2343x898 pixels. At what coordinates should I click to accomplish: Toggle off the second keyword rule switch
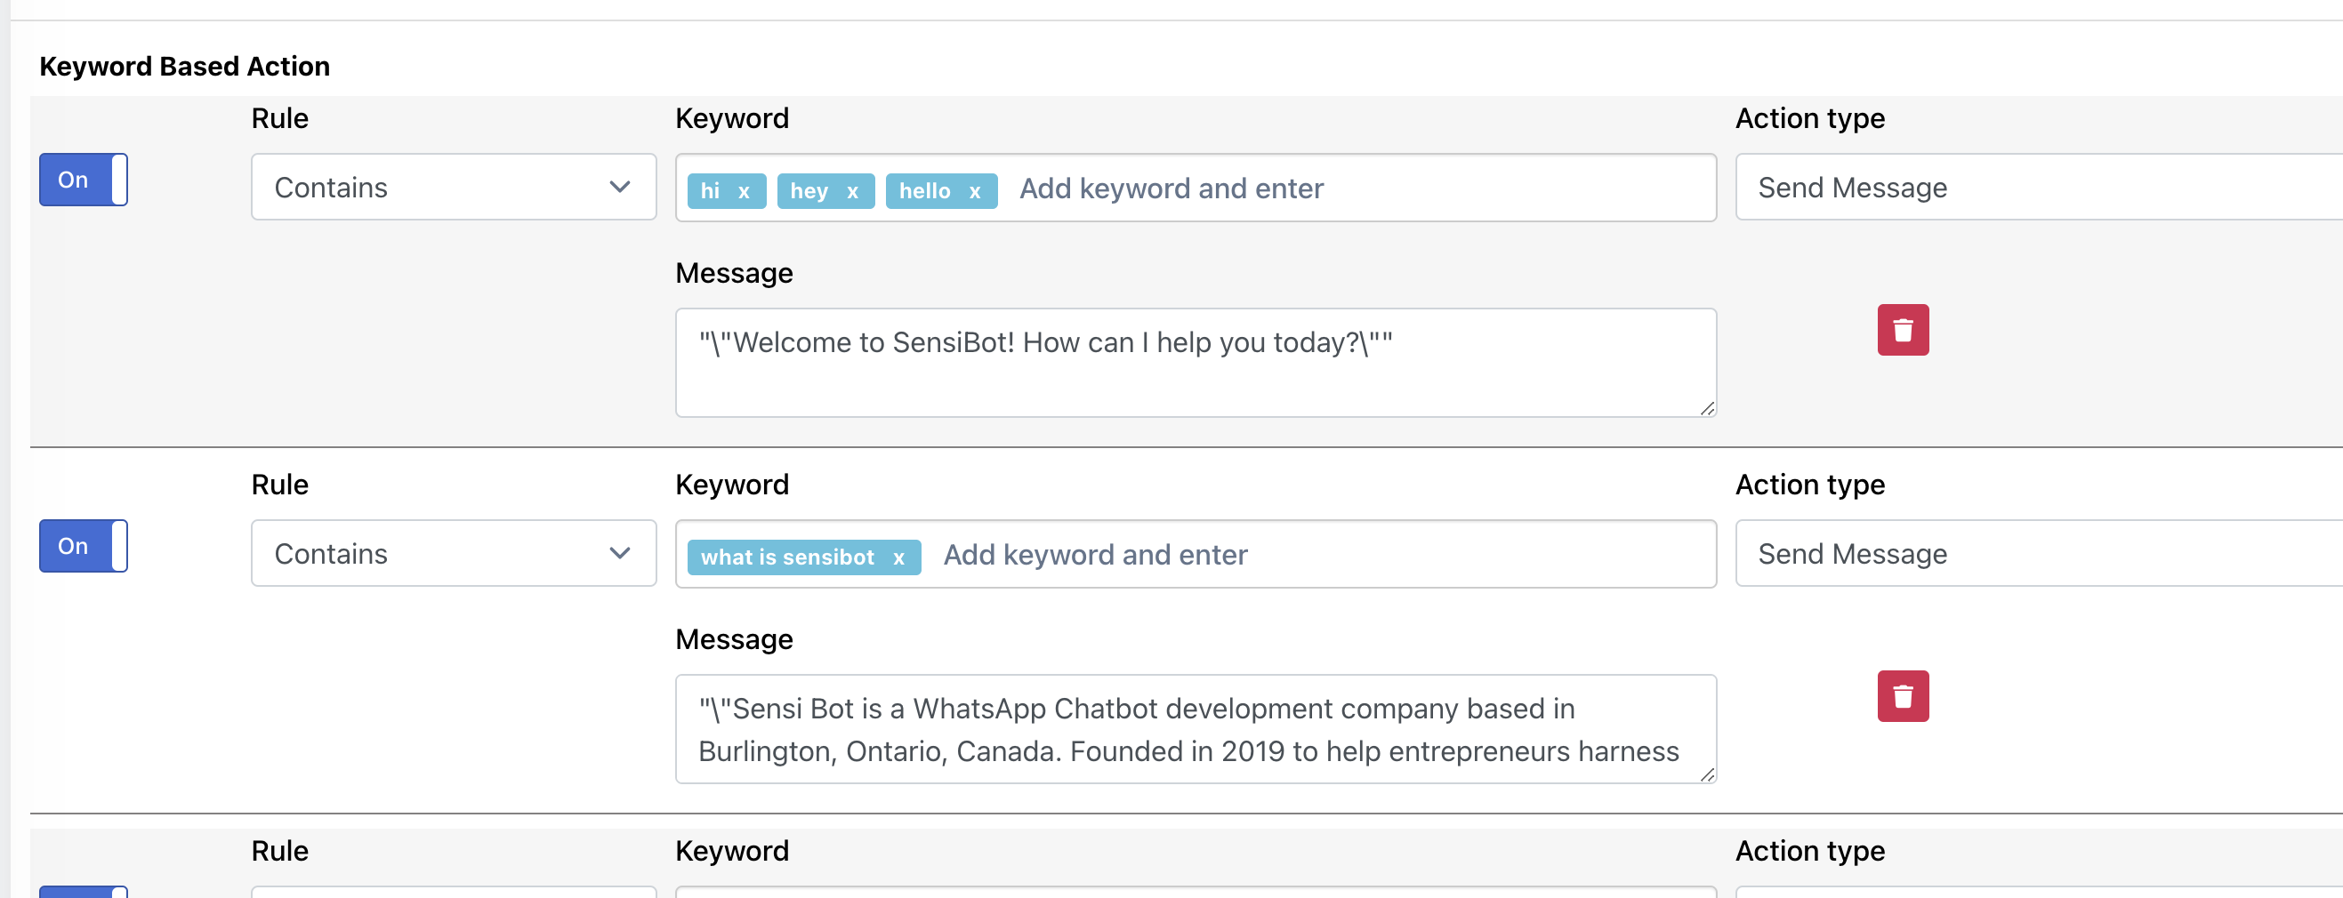click(x=83, y=546)
